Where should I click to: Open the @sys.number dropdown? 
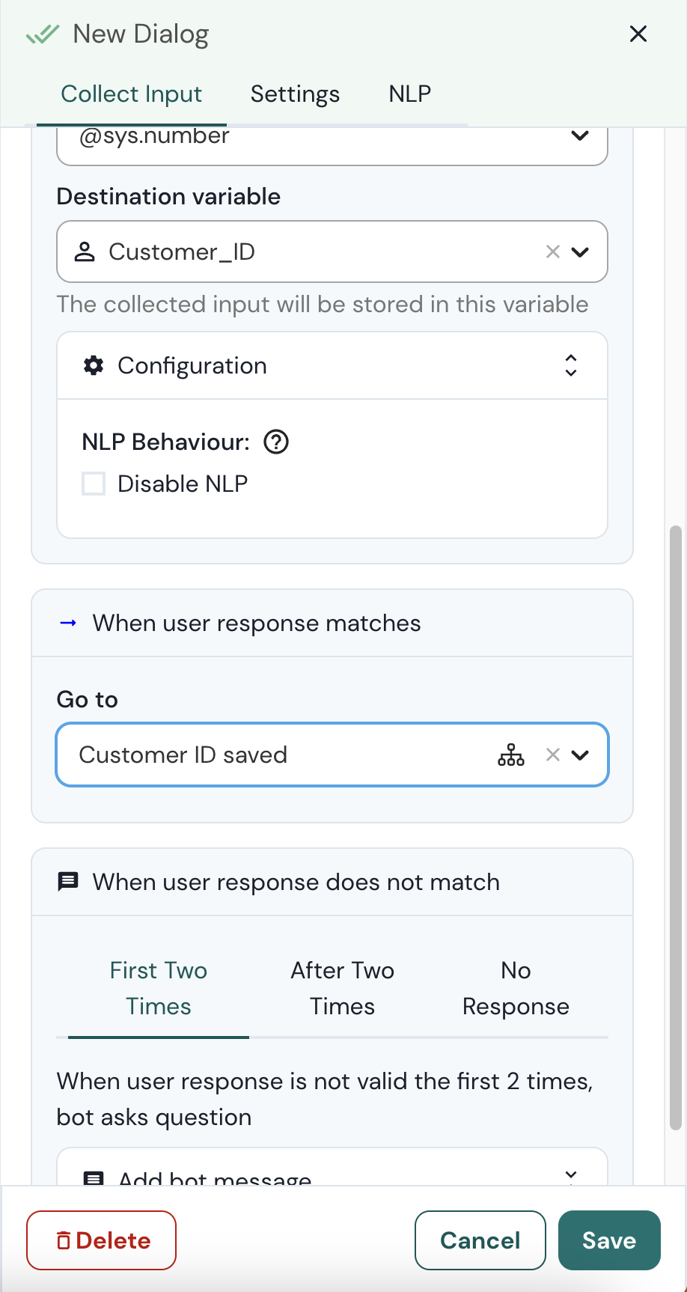pyautogui.click(x=579, y=136)
